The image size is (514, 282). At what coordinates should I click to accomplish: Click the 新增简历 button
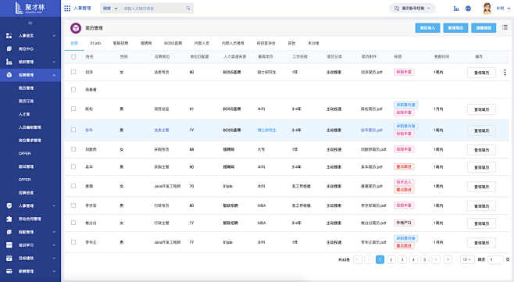[x=455, y=28]
